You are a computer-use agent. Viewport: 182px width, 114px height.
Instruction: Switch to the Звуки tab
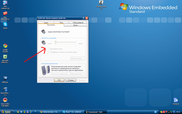pyautogui.click(x=76, y=25)
